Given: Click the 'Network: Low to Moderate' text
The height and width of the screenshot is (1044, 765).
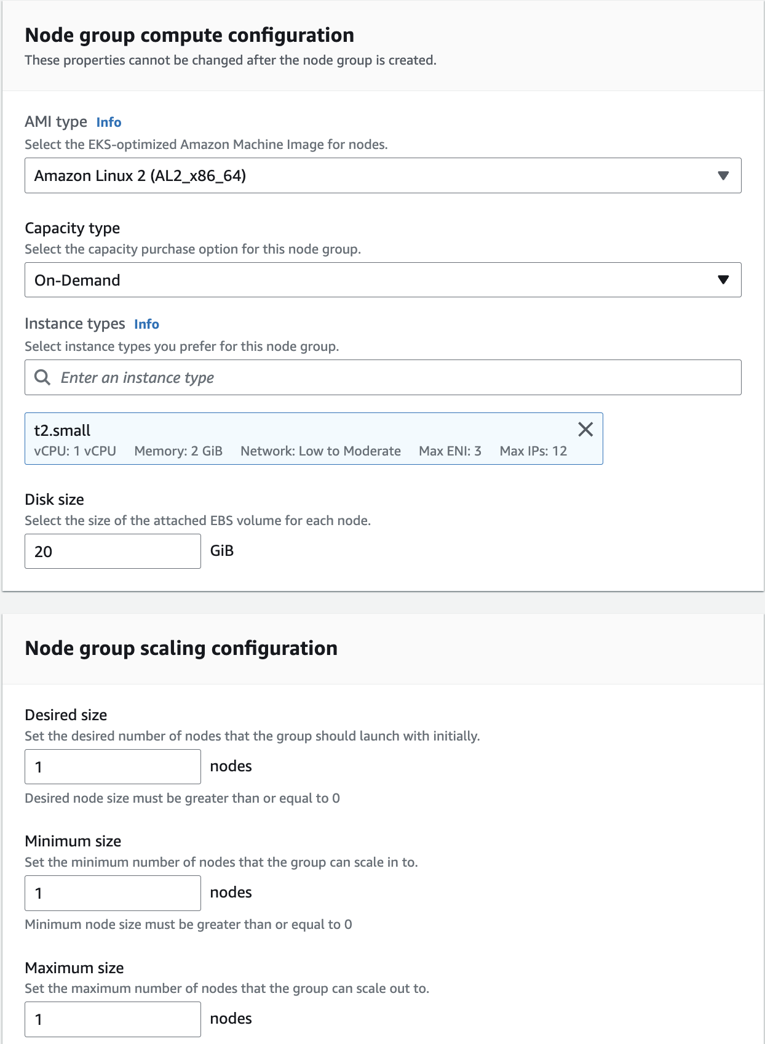Looking at the screenshot, I should pyautogui.click(x=320, y=451).
